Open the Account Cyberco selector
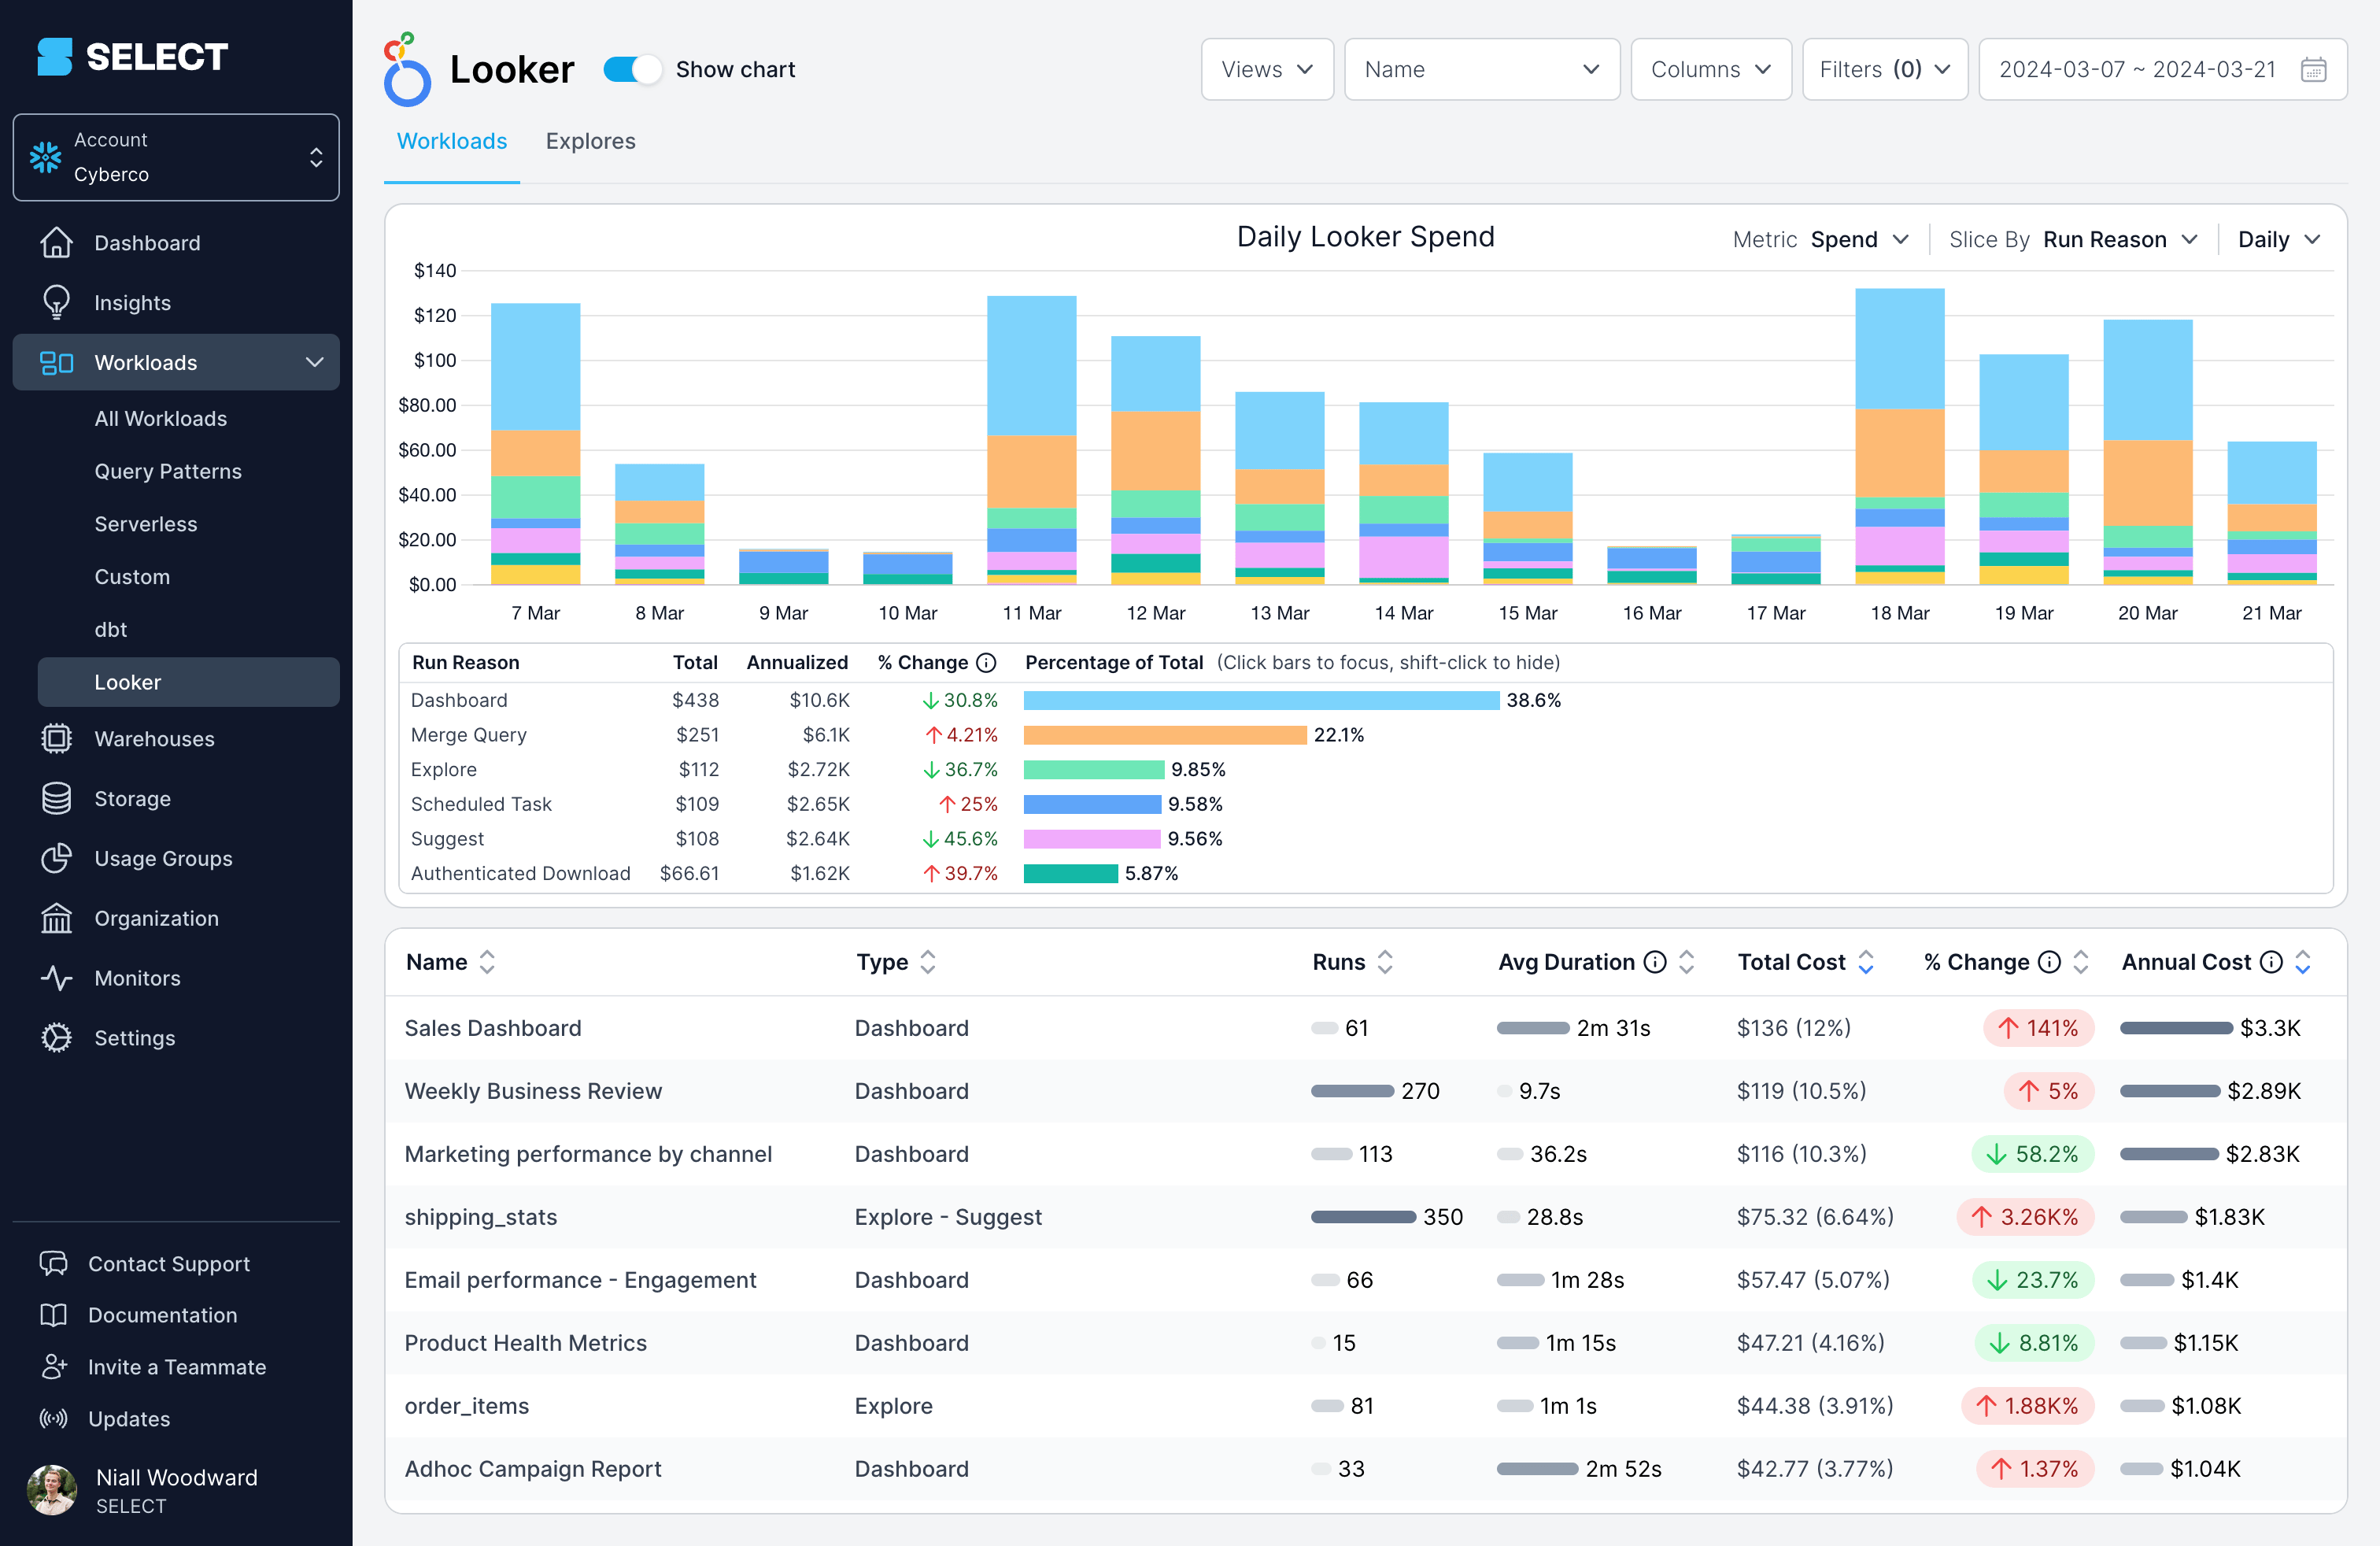Viewport: 2380px width, 1546px height. 176,157
